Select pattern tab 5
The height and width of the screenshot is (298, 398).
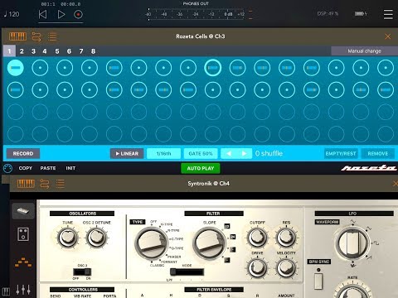[x=57, y=51]
